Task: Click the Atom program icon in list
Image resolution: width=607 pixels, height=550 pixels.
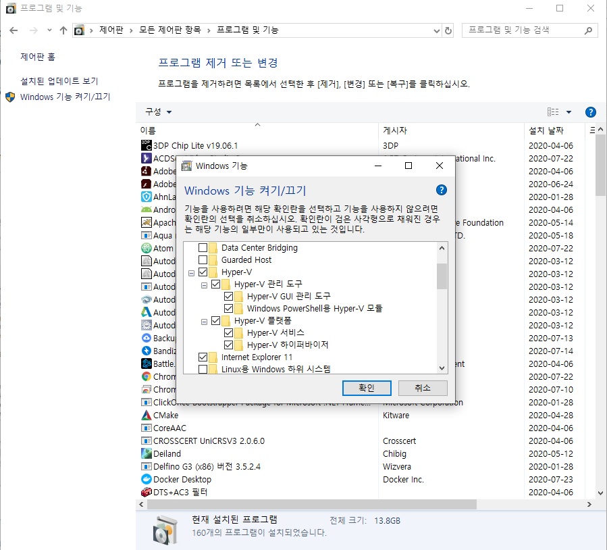Action: (146, 248)
